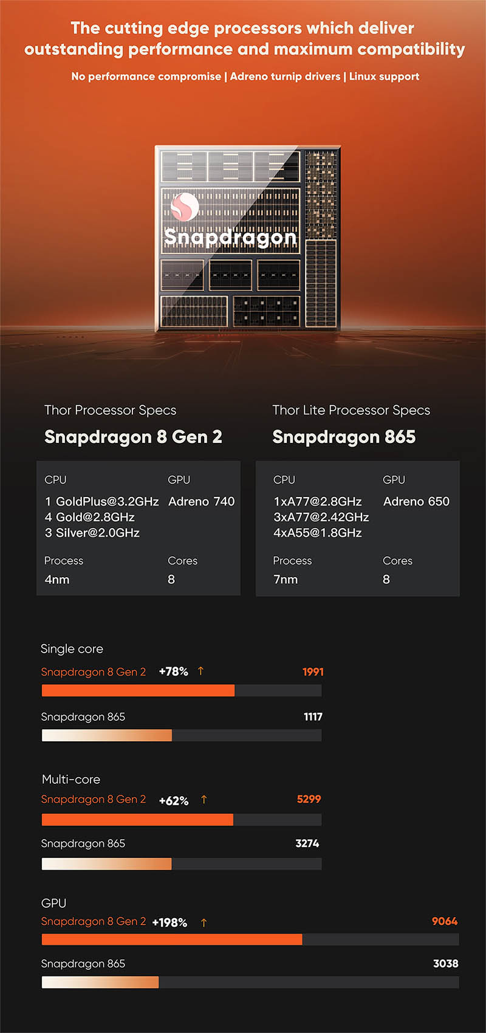Click the 4nm process value

click(x=57, y=580)
